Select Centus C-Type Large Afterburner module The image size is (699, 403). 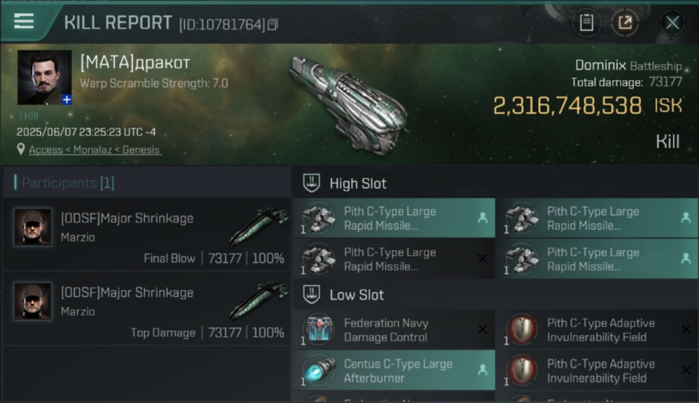coord(394,370)
